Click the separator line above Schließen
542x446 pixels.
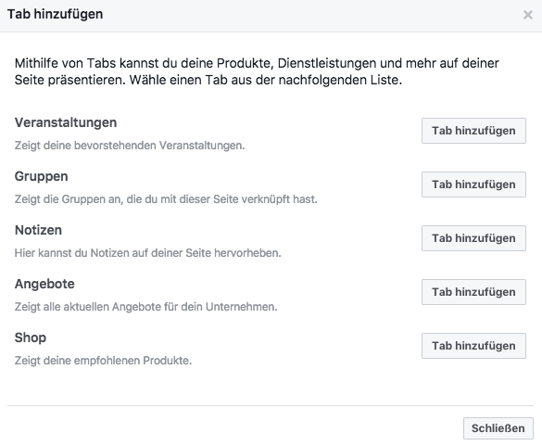point(271,405)
